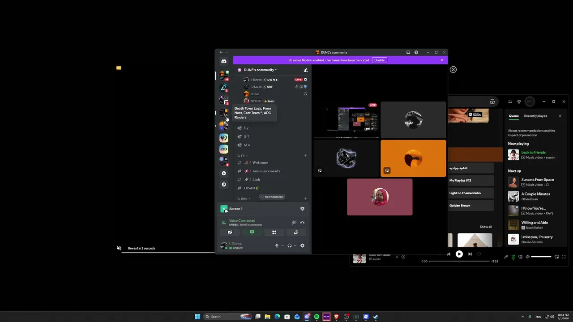Image resolution: width=573 pixels, height=322 pixels.
Task: Click the Spotify queue icon in player bar
Action: pos(513,257)
